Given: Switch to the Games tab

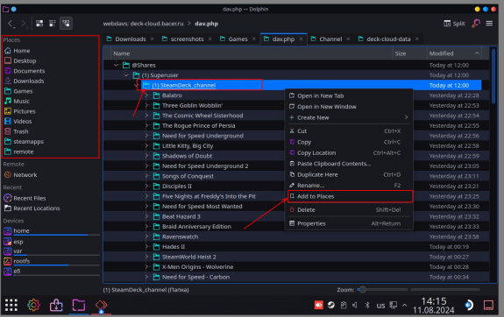Looking at the screenshot, I should (238, 39).
